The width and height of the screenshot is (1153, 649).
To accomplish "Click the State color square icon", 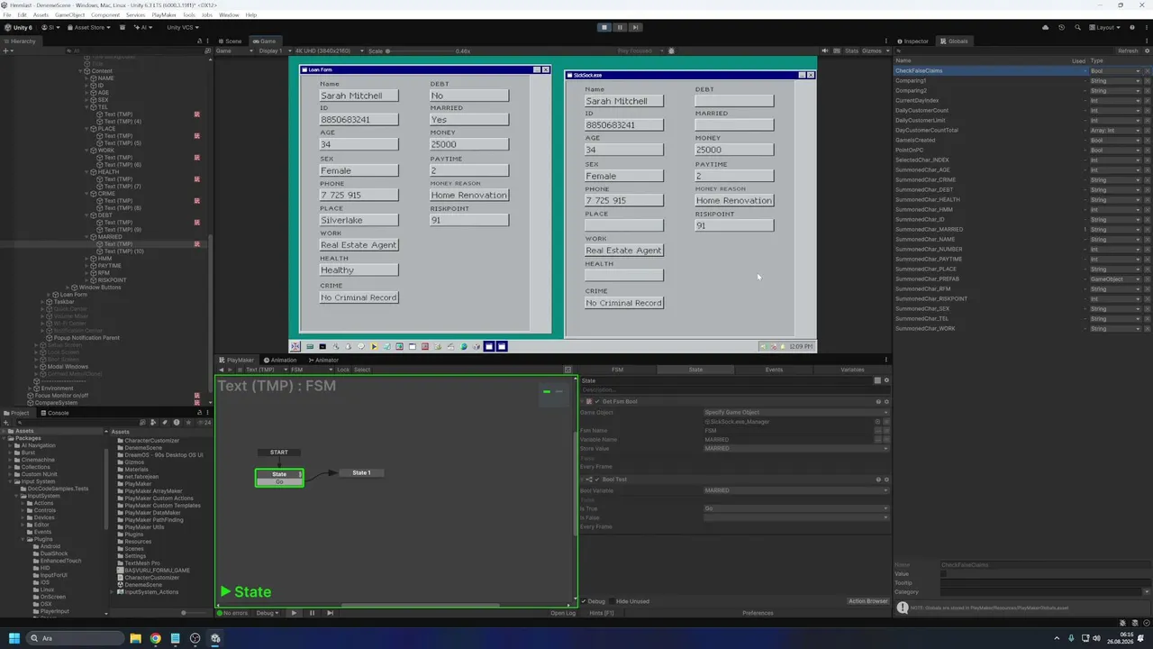I will (x=877, y=380).
